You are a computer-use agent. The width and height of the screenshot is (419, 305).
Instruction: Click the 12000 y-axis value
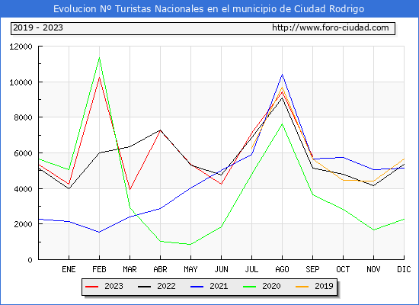(x=21, y=47)
